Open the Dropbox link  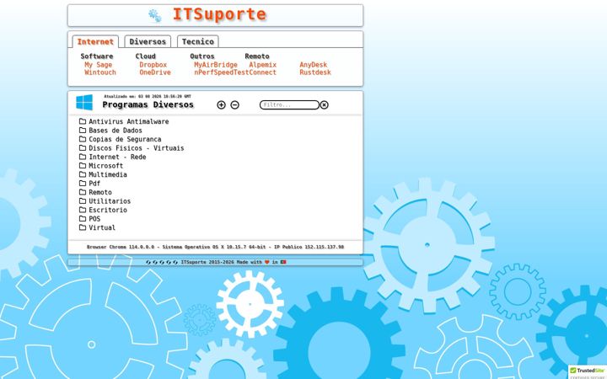click(153, 65)
